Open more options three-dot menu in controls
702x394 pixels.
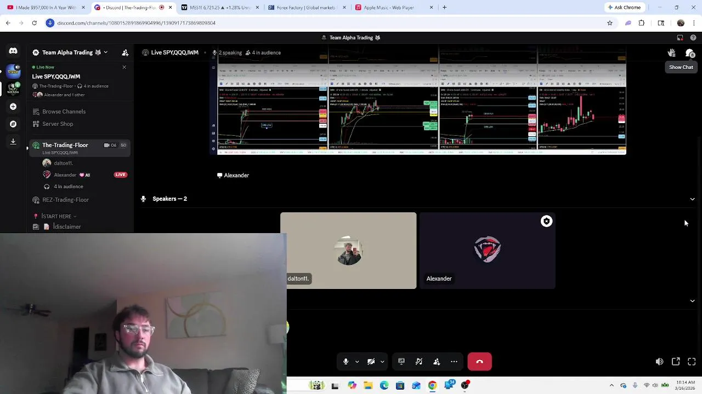(x=454, y=362)
